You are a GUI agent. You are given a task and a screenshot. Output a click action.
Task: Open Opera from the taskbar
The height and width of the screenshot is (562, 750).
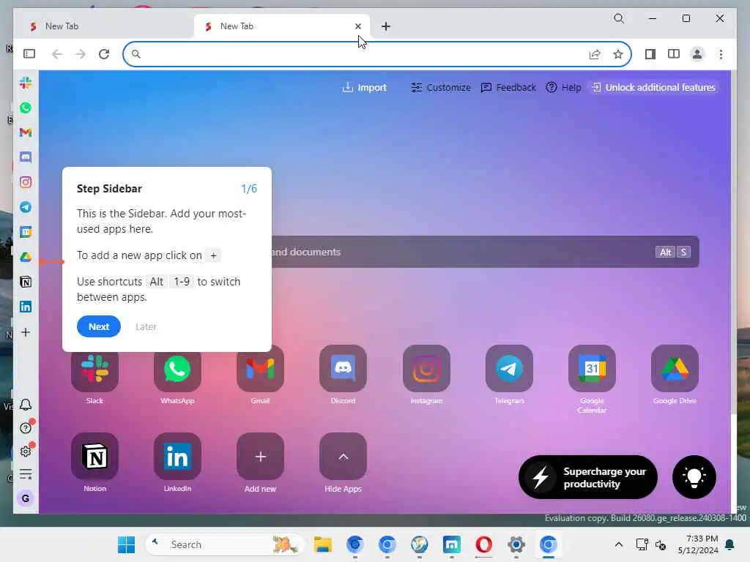(483, 544)
